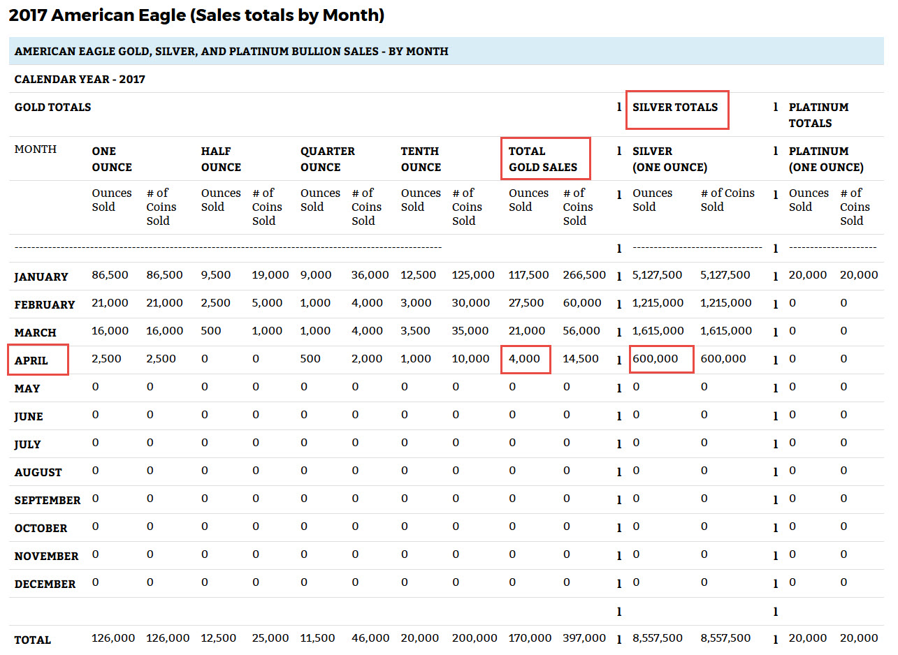Click January's quarter ounce coins value 36,000
Viewport: 898px width, 655px height.
tap(370, 275)
